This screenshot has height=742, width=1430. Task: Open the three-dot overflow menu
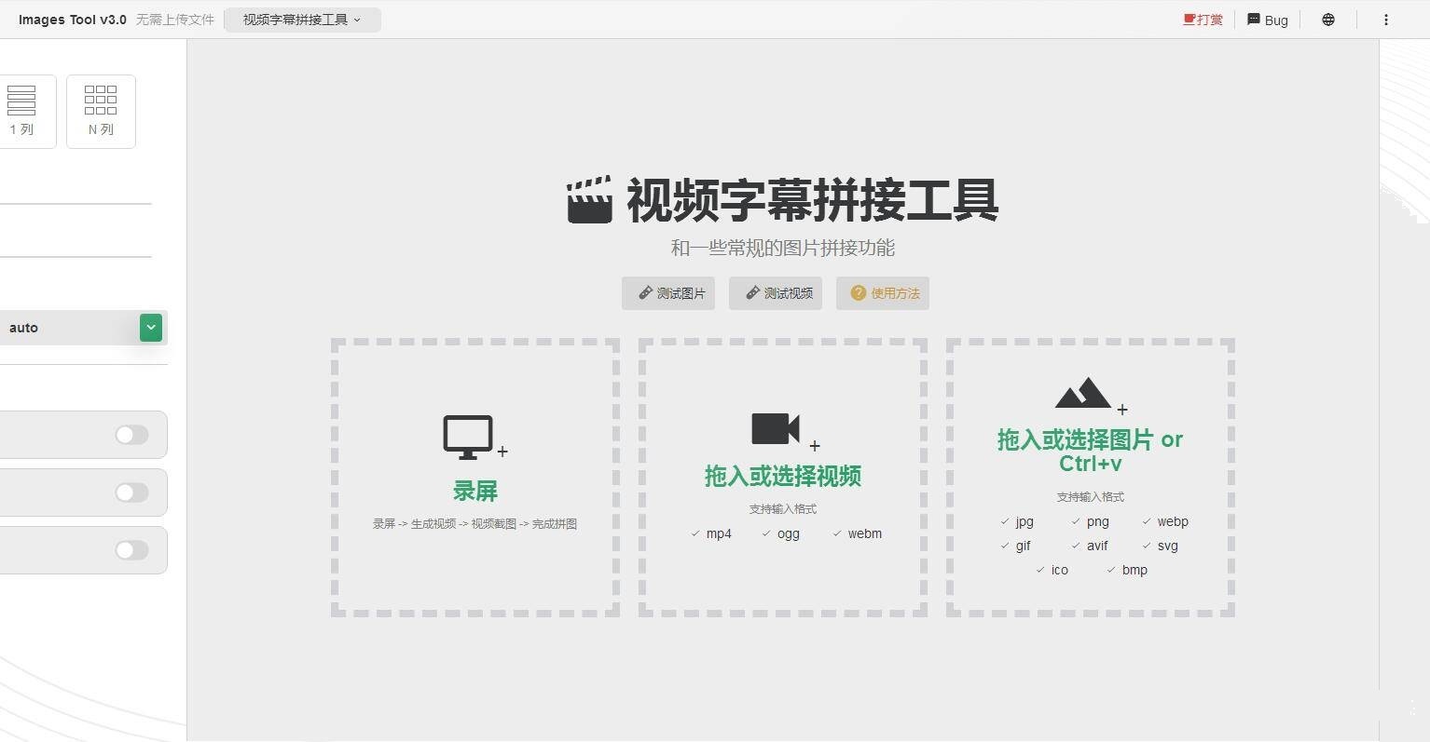click(1386, 20)
